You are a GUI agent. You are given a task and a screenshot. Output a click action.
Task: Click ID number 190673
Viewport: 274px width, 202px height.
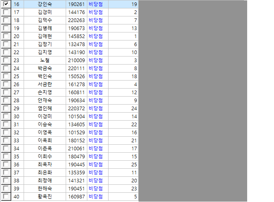tap(77, 28)
